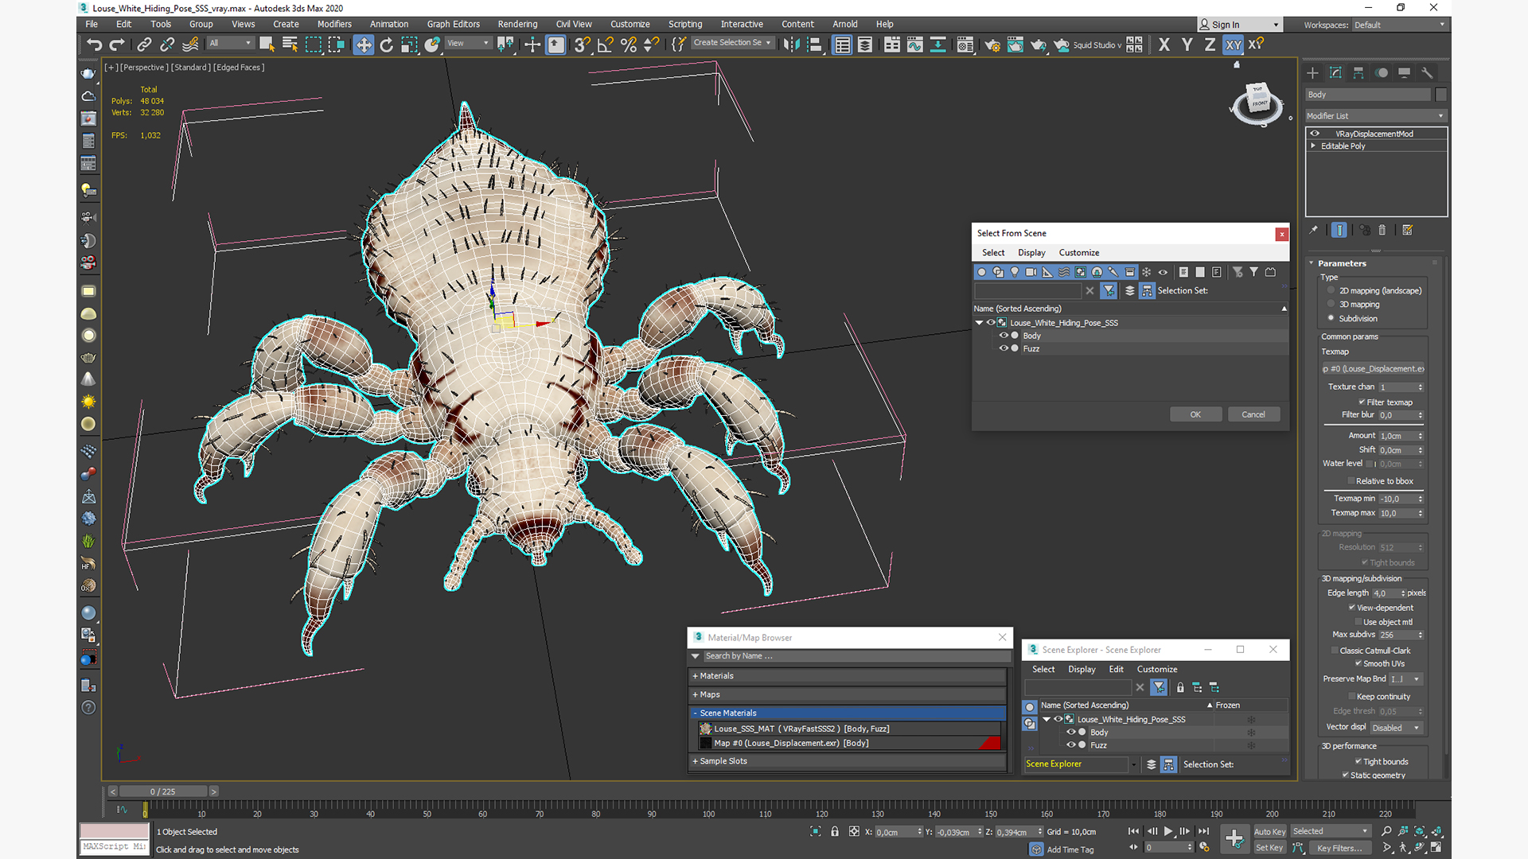Click the Zoom magnifier viewport control
The width and height of the screenshot is (1528, 859).
coord(1386,831)
